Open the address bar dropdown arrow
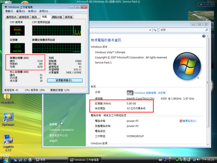 click(x=150, y=30)
